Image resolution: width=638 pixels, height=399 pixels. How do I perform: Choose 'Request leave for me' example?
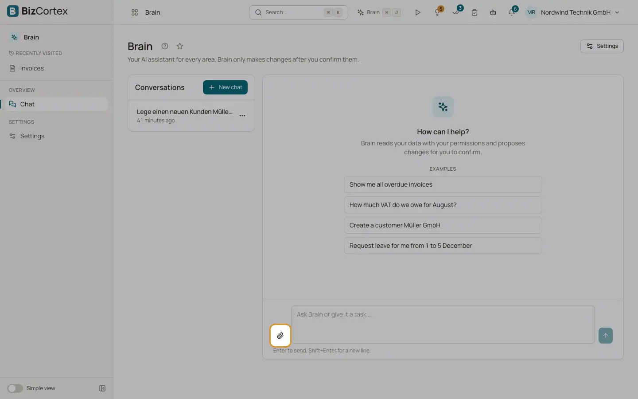point(443,246)
